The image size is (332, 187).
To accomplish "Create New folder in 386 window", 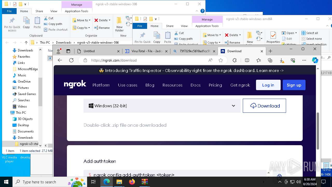I will pos(119,24).
